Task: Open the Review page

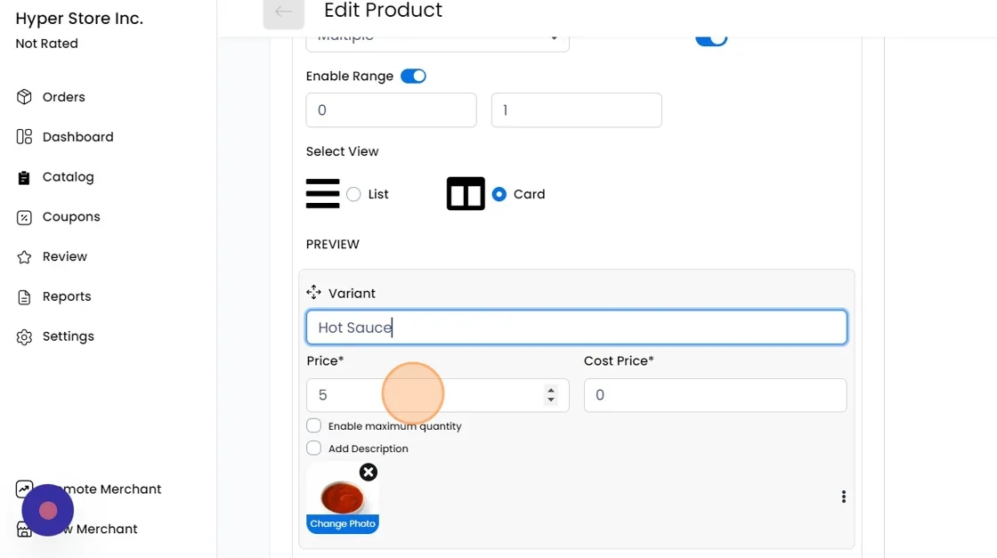Action: [x=64, y=256]
